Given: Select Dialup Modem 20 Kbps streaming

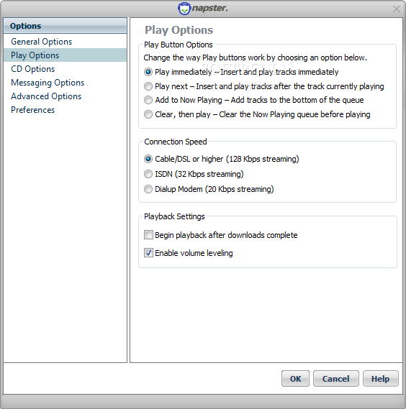Looking at the screenshot, I should 148,189.
